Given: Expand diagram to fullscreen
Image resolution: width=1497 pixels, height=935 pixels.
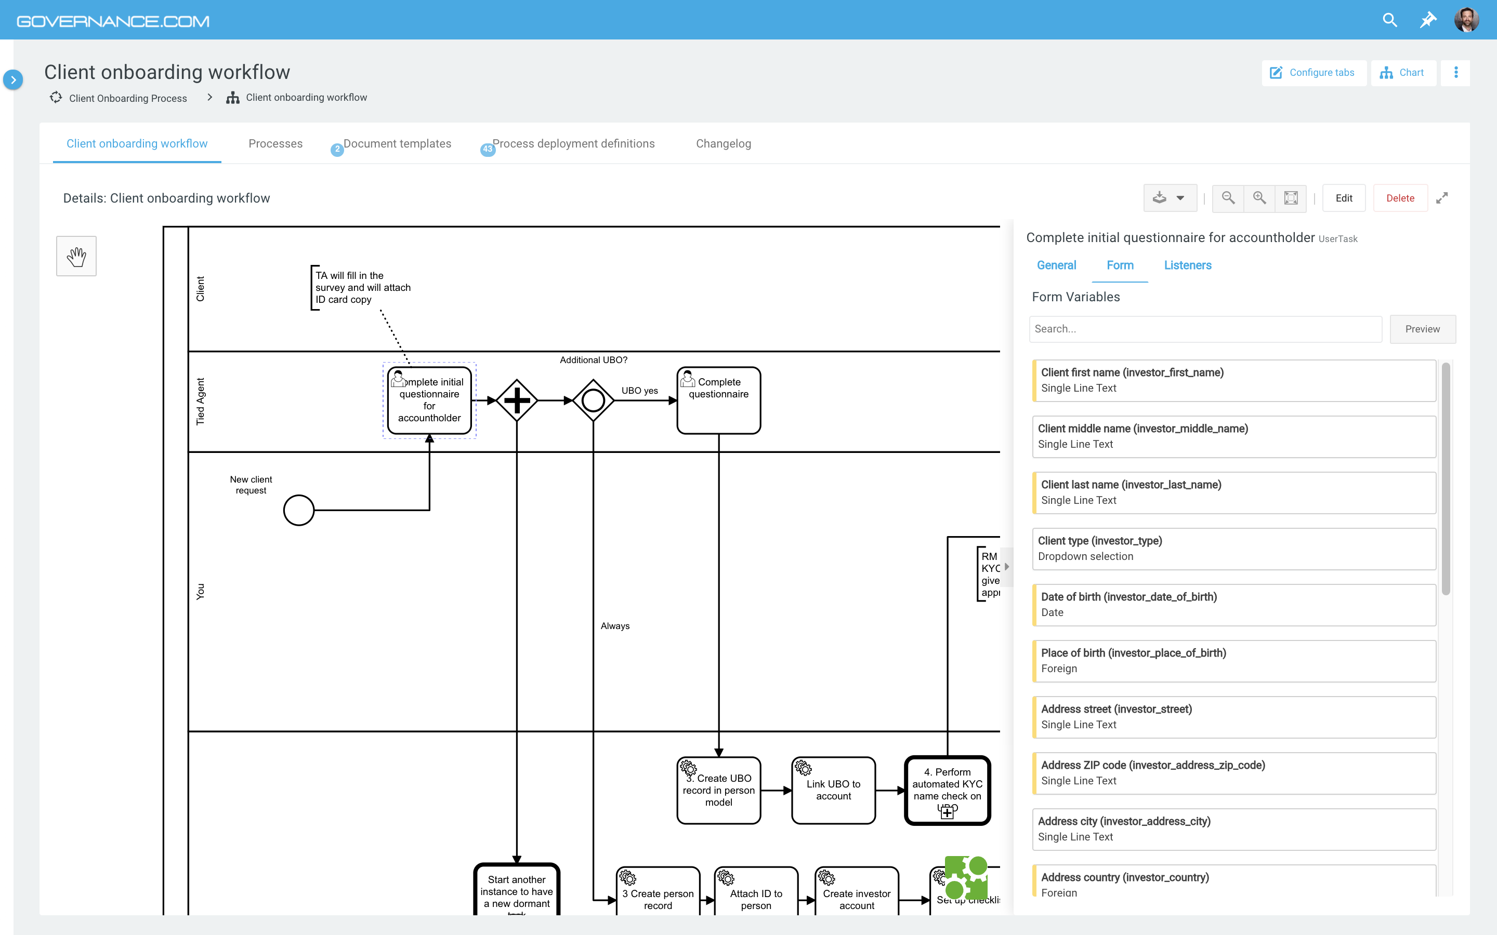Looking at the screenshot, I should 1442,198.
